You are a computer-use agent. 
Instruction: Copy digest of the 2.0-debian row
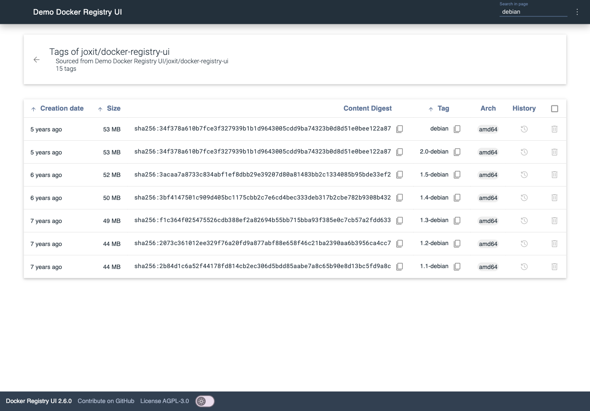[399, 152]
